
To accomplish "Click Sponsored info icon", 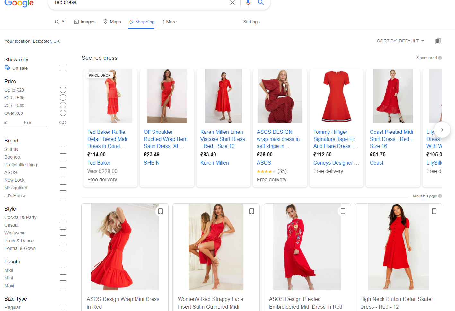I will point(440,58).
